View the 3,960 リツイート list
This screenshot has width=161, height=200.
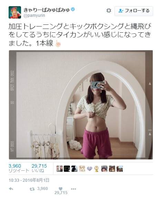click(19, 168)
